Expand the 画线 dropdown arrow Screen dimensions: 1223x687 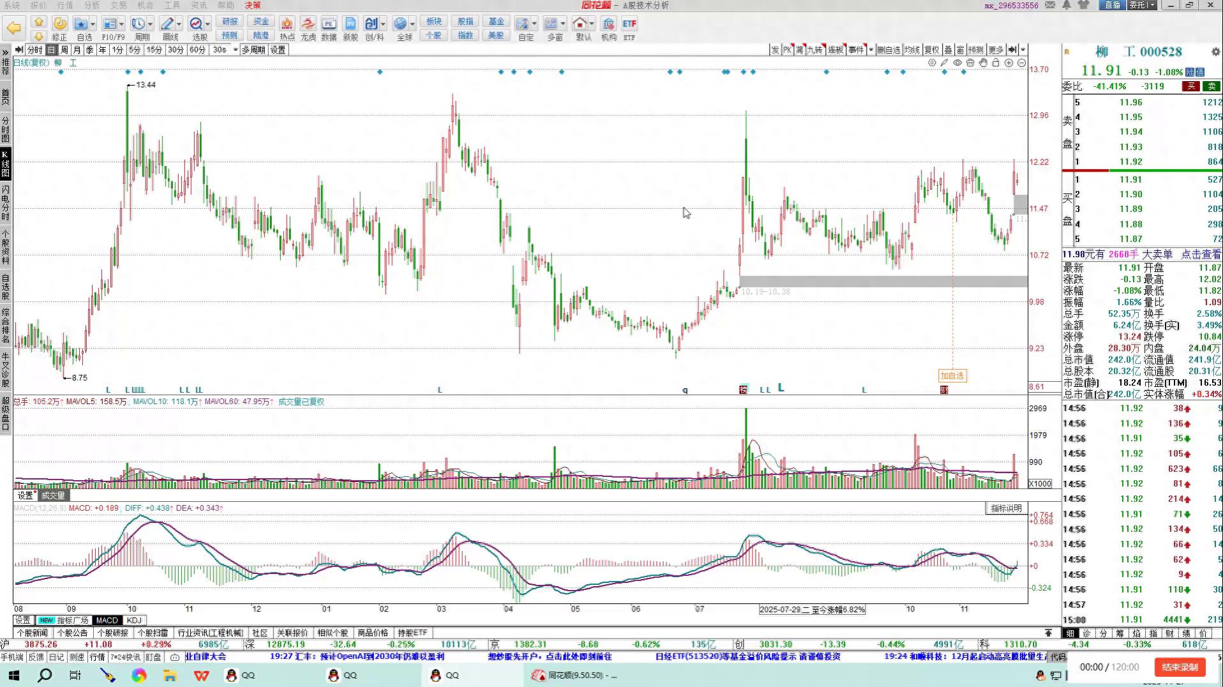179,24
